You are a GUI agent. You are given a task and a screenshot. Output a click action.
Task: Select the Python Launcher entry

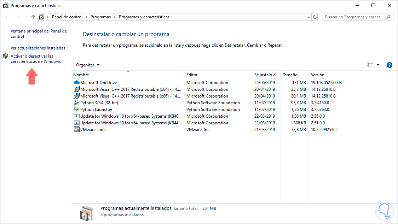pyautogui.click(x=96, y=110)
